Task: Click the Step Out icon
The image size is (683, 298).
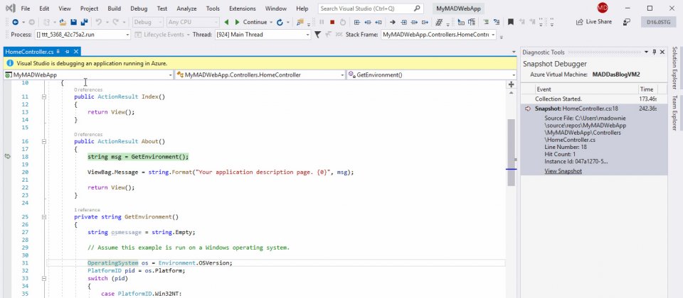Action: tap(425, 22)
